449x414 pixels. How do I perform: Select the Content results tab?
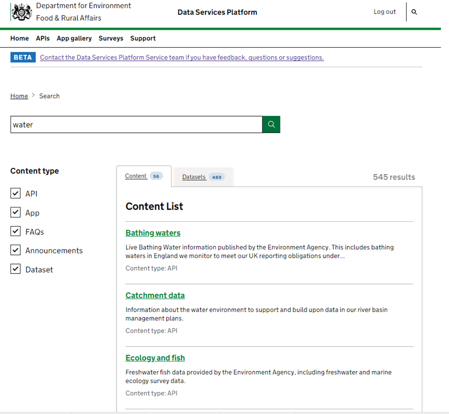point(136,176)
